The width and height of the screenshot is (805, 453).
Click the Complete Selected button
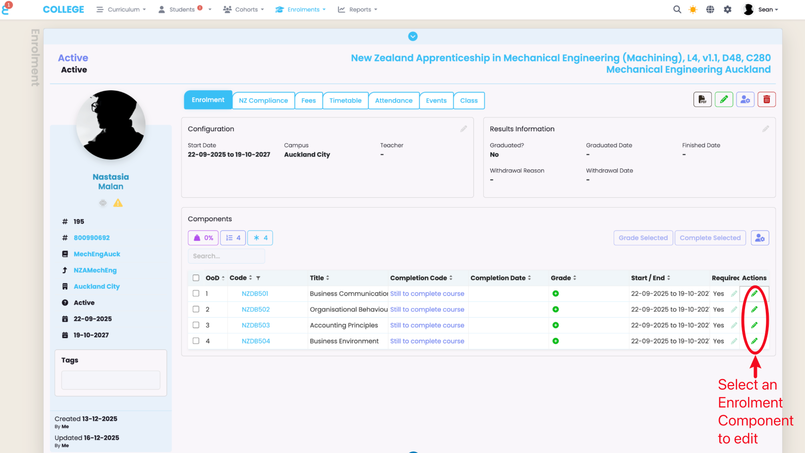coord(710,238)
